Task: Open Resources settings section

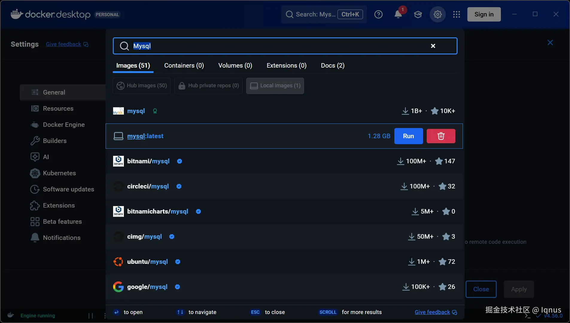Action: (x=63, y=109)
